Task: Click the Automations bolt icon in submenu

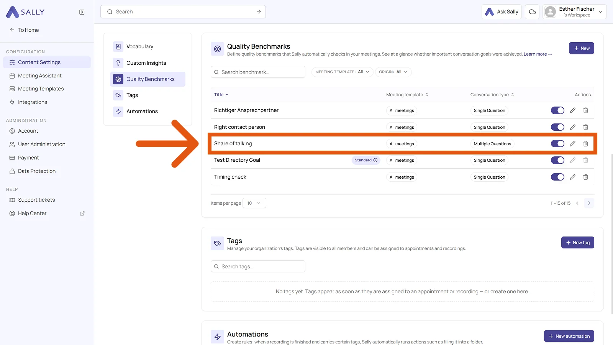Action: tap(118, 112)
